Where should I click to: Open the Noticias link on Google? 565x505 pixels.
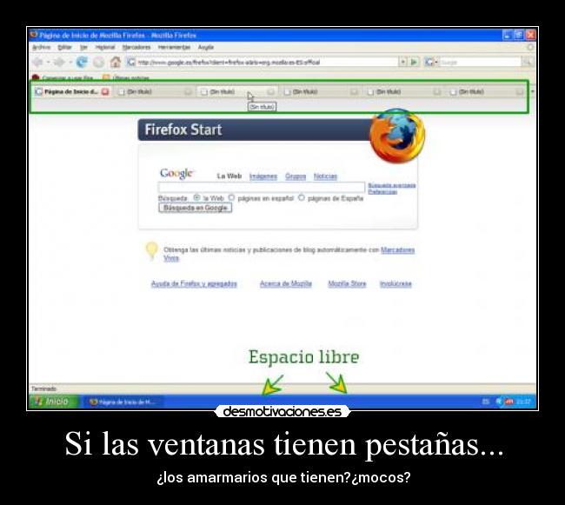pyautogui.click(x=325, y=176)
